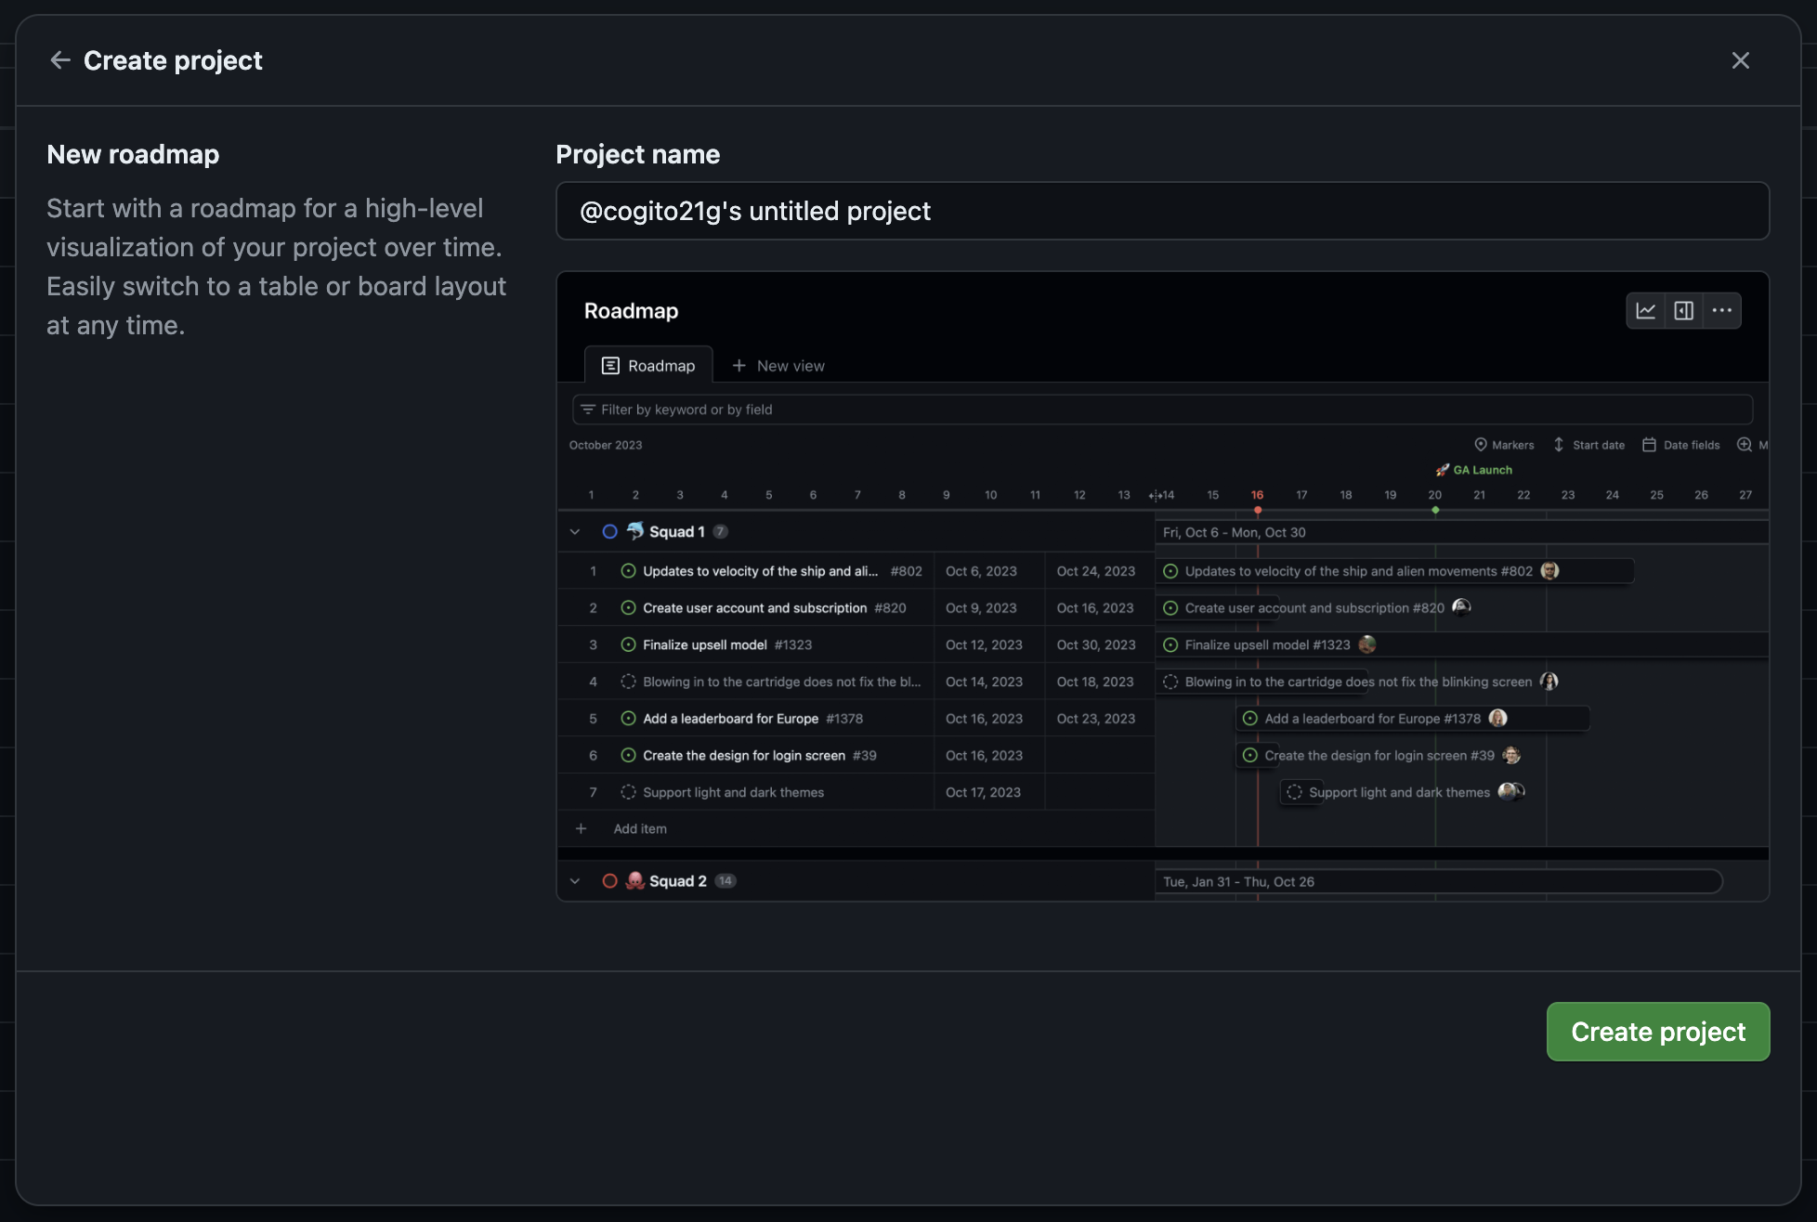The width and height of the screenshot is (1817, 1222).
Task: Click the Markers pin icon
Action: (1481, 445)
